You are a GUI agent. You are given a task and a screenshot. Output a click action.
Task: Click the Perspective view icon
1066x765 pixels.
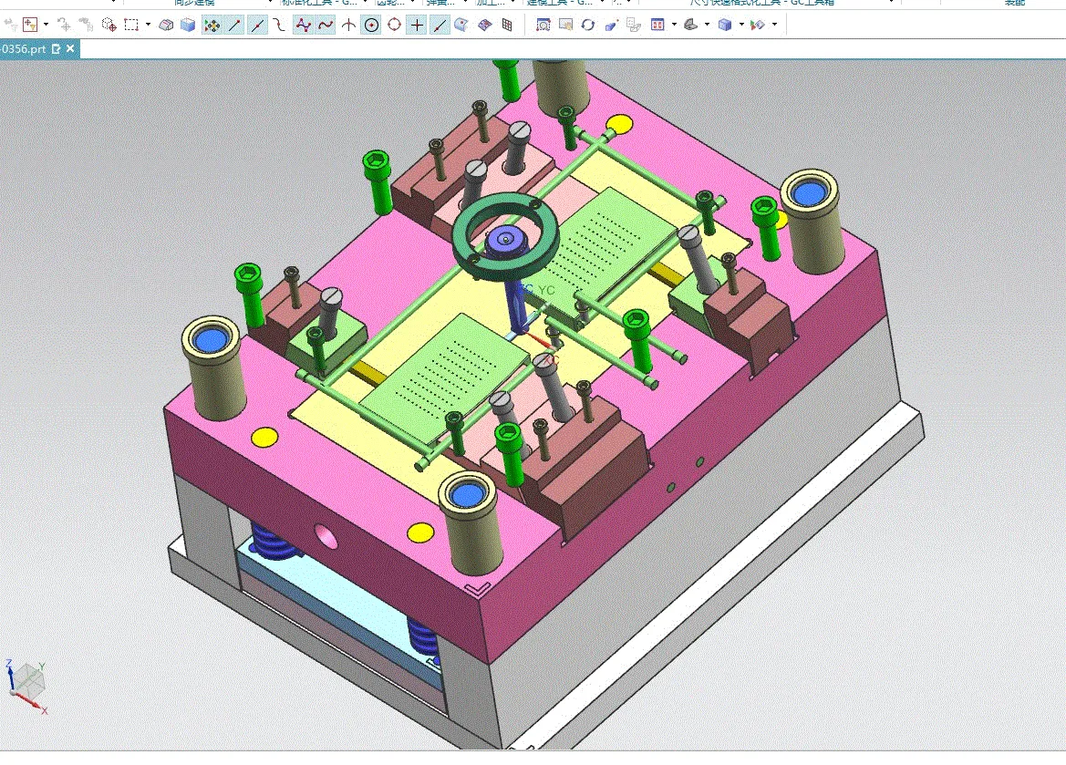[610, 26]
